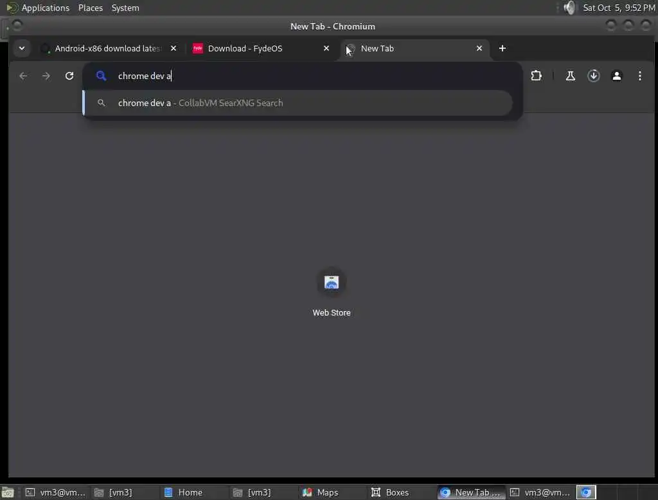The image size is (658, 500).
Task: Select the New Tab tab
Action: 414,48
